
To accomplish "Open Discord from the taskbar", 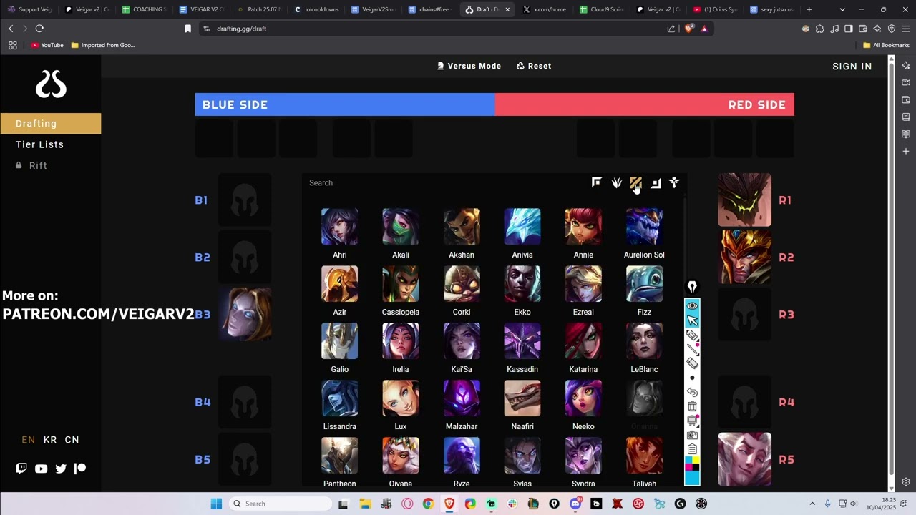I will [x=575, y=504].
